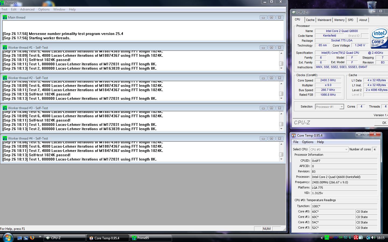Viewport: 388px width, 242px height.
Task: Click the Worker thread #2 scrollbar thumb
Action: tap(281, 94)
